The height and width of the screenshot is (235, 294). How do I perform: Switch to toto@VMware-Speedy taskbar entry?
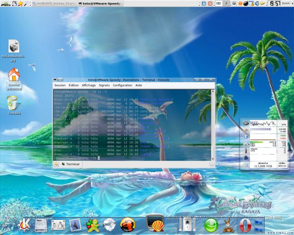100,4
